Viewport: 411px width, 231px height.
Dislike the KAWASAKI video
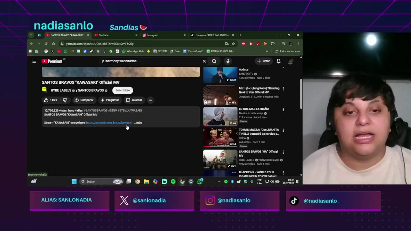coord(65,100)
